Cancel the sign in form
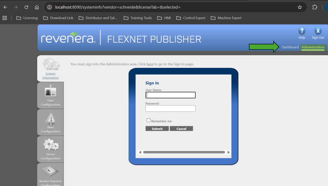The height and width of the screenshot is (186, 328). [181, 129]
